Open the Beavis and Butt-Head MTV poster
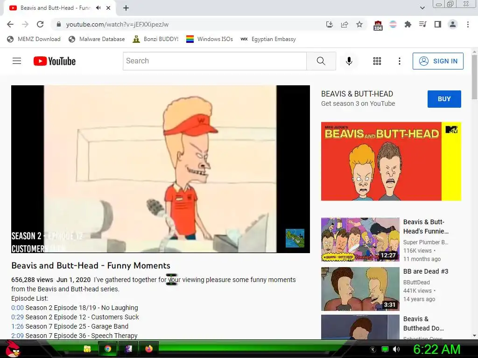Screen dimensions: 478x358 pyautogui.click(x=391, y=161)
